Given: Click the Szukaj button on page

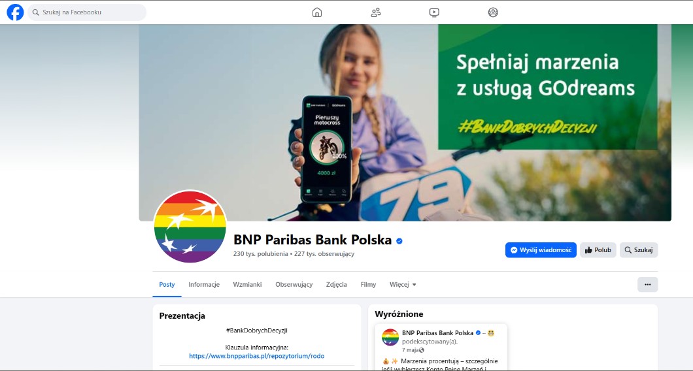Looking at the screenshot, I should point(639,250).
